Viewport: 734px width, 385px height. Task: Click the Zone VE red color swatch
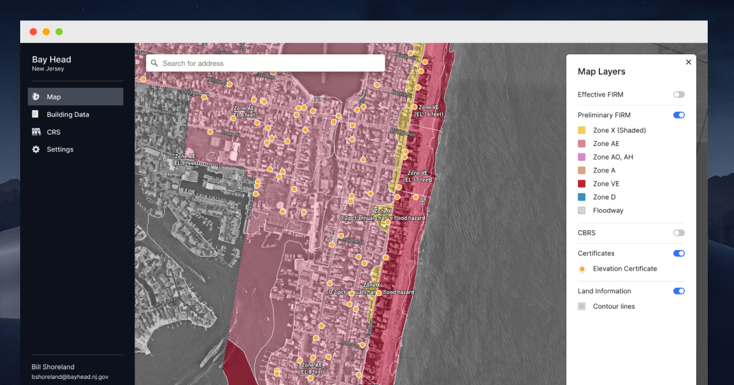point(582,183)
